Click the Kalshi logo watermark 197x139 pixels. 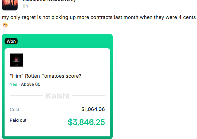(x=57, y=96)
